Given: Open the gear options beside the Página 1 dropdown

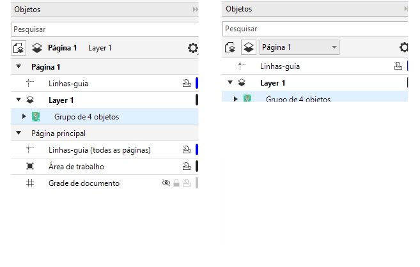Looking at the screenshot, I should tap(404, 47).
